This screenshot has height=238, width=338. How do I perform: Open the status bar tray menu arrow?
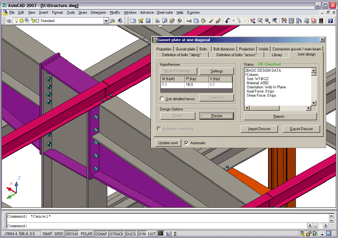pos(322,234)
